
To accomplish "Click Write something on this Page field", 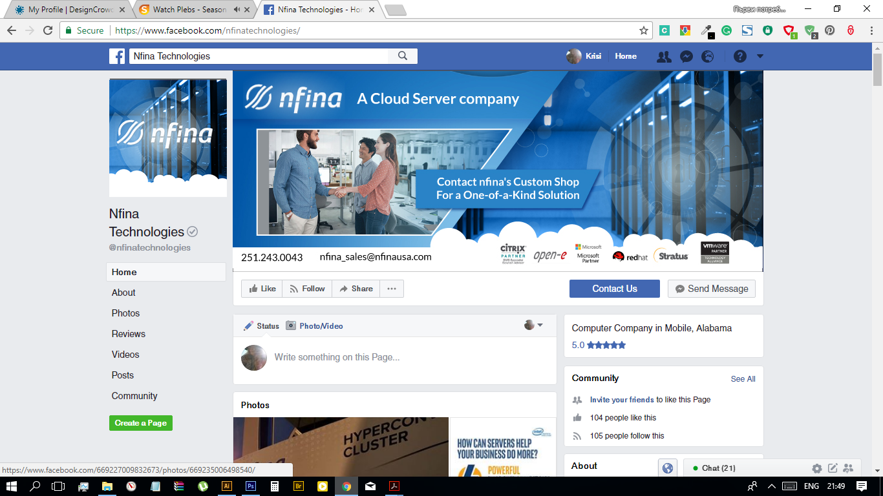I will (x=394, y=357).
